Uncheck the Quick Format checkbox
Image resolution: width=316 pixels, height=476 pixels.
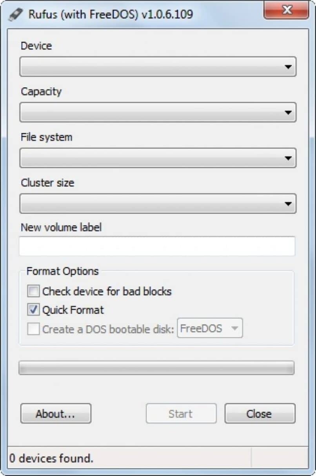(33, 310)
